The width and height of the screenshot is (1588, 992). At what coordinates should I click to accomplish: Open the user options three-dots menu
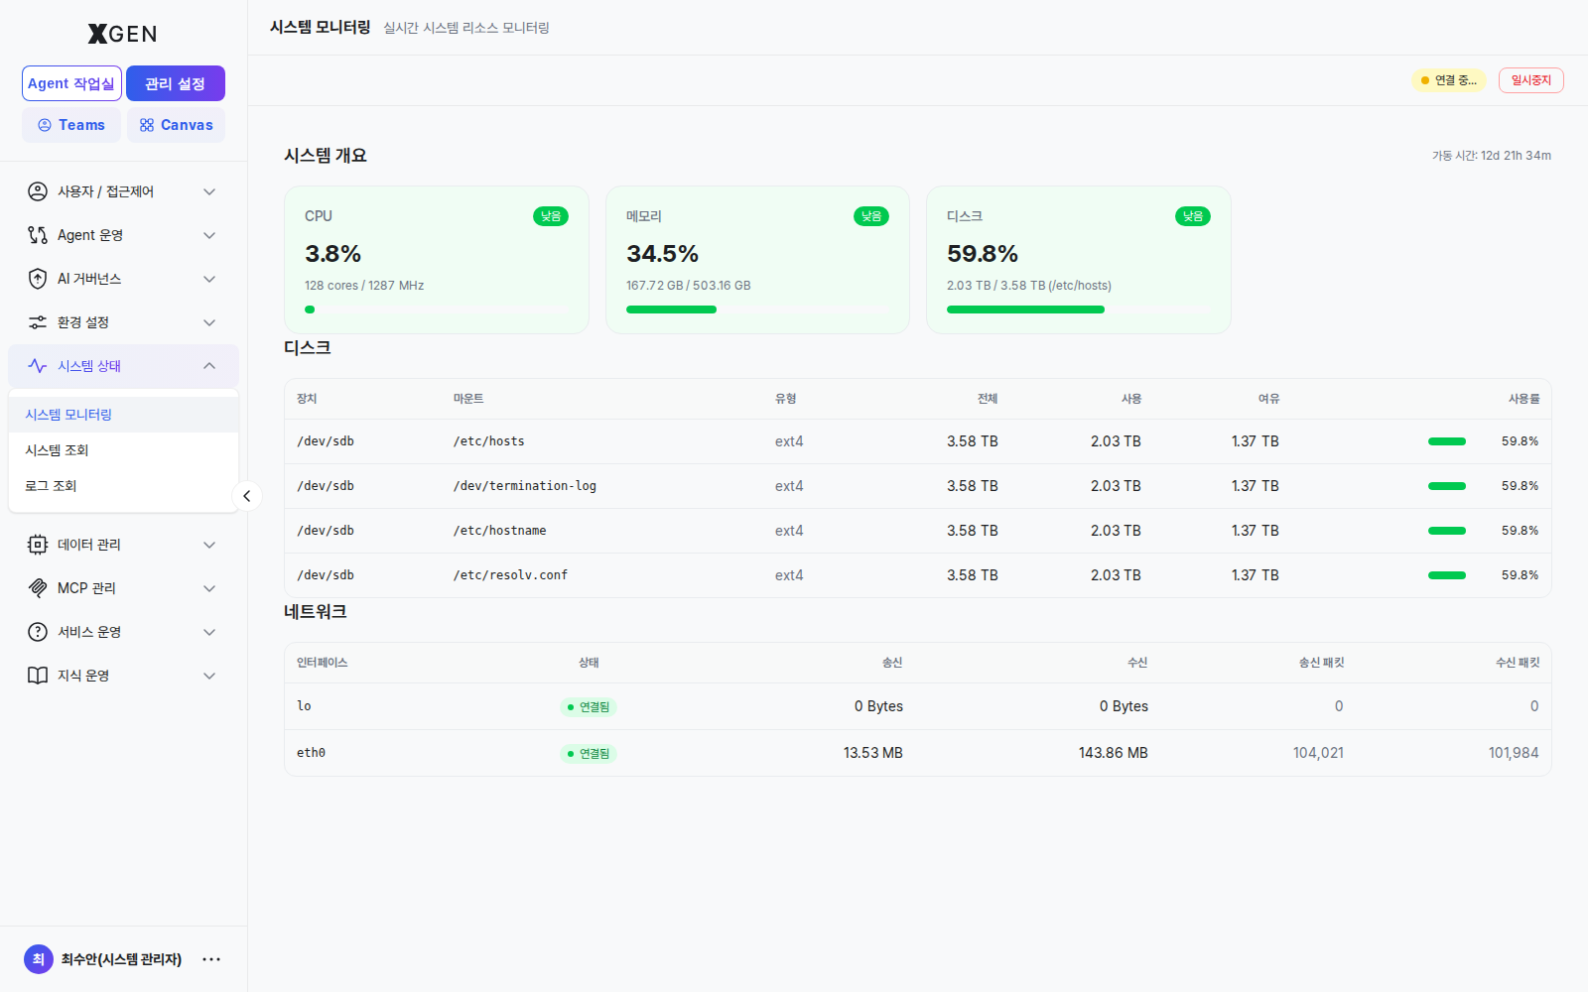pos(211,959)
